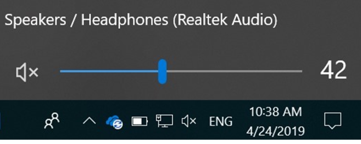
Task: Click the muted speaker icon in the taskbar
Action: pos(189,121)
